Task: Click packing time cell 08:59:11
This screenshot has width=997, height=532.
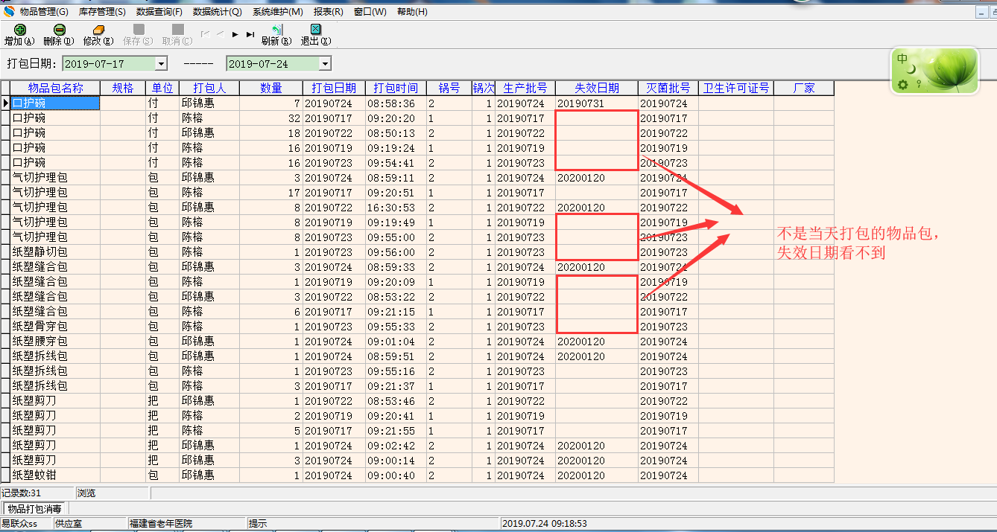Action: (x=396, y=178)
